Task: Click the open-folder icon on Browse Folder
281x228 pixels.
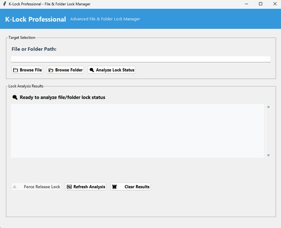Action: pyautogui.click(x=51, y=70)
